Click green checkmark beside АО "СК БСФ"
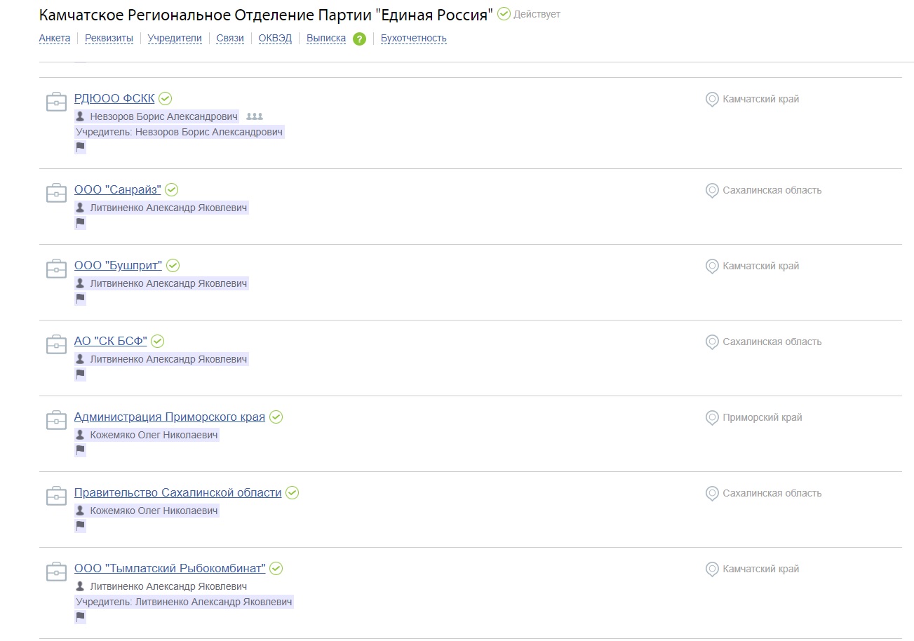This screenshot has width=914, height=641. tap(158, 341)
